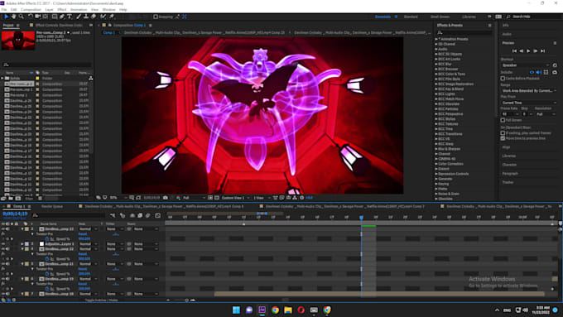The image size is (563, 317).
Task: Click the blue timeline timecode 0;00;14;19
Action: click(x=15, y=214)
